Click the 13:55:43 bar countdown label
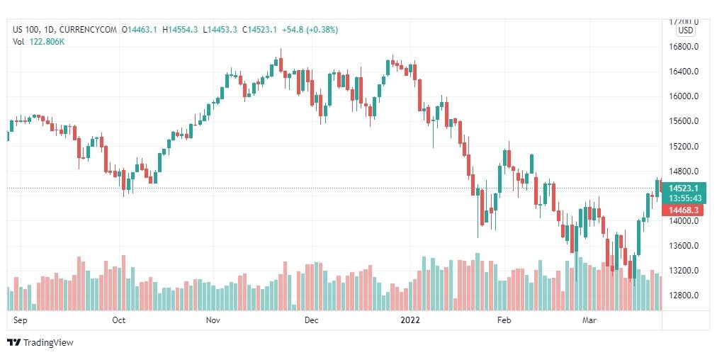 coord(685,198)
